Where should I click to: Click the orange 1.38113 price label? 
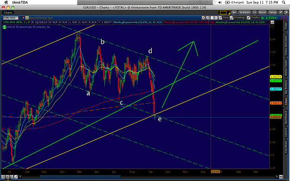276,103
